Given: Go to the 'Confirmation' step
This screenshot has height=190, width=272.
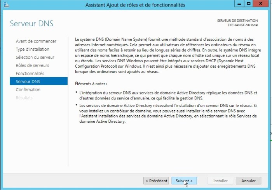Looking at the screenshot, I should [x=28, y=90].
